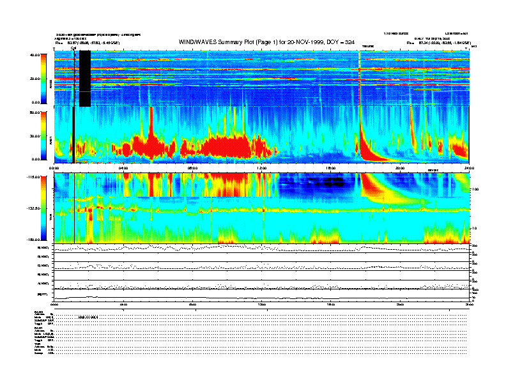The width and height of the screenshot is (506, 391).
Task: Click the RAD2 color scale bar
Action: (x=44, y=79)
